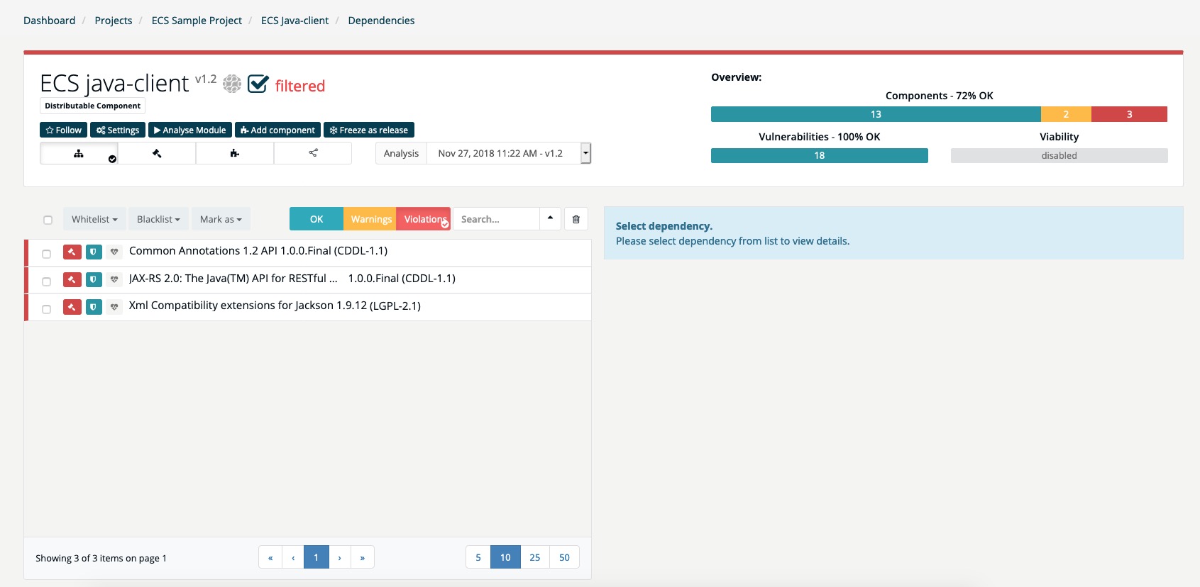Toggle the Violations filter
The image size is (1200, 587).
pyautogui.click(x=424, y=219)
